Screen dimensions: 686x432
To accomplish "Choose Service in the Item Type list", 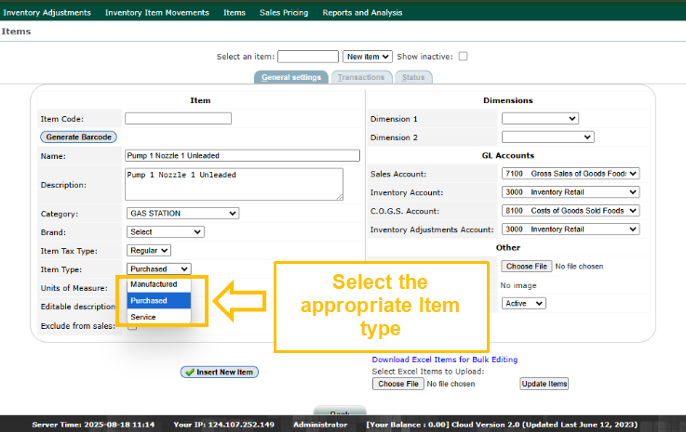I will 159,317.
